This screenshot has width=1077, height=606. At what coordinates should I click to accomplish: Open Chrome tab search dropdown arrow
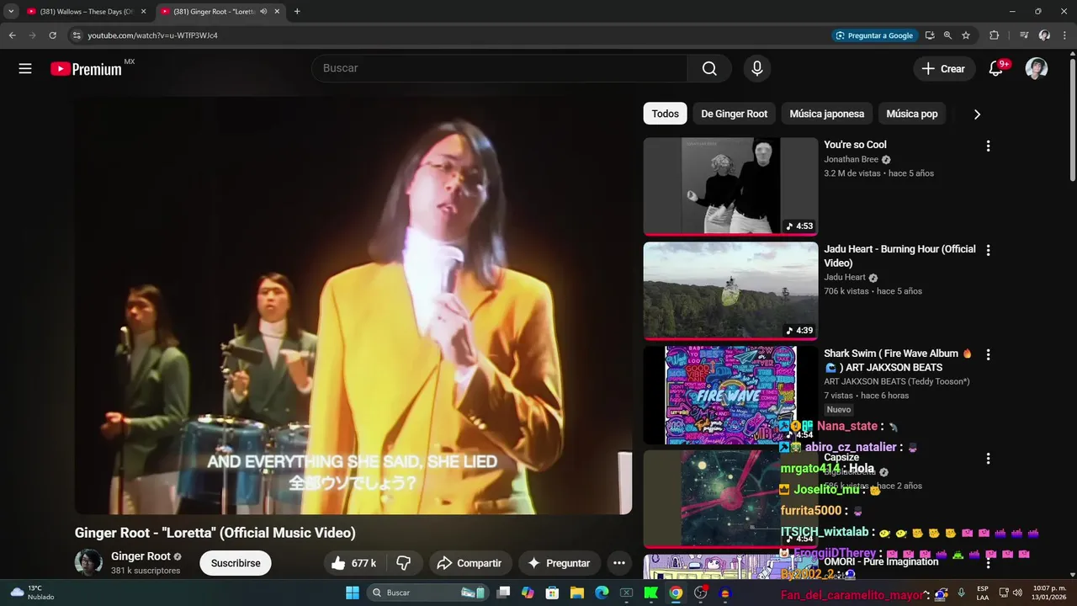[x=11, y=12]
